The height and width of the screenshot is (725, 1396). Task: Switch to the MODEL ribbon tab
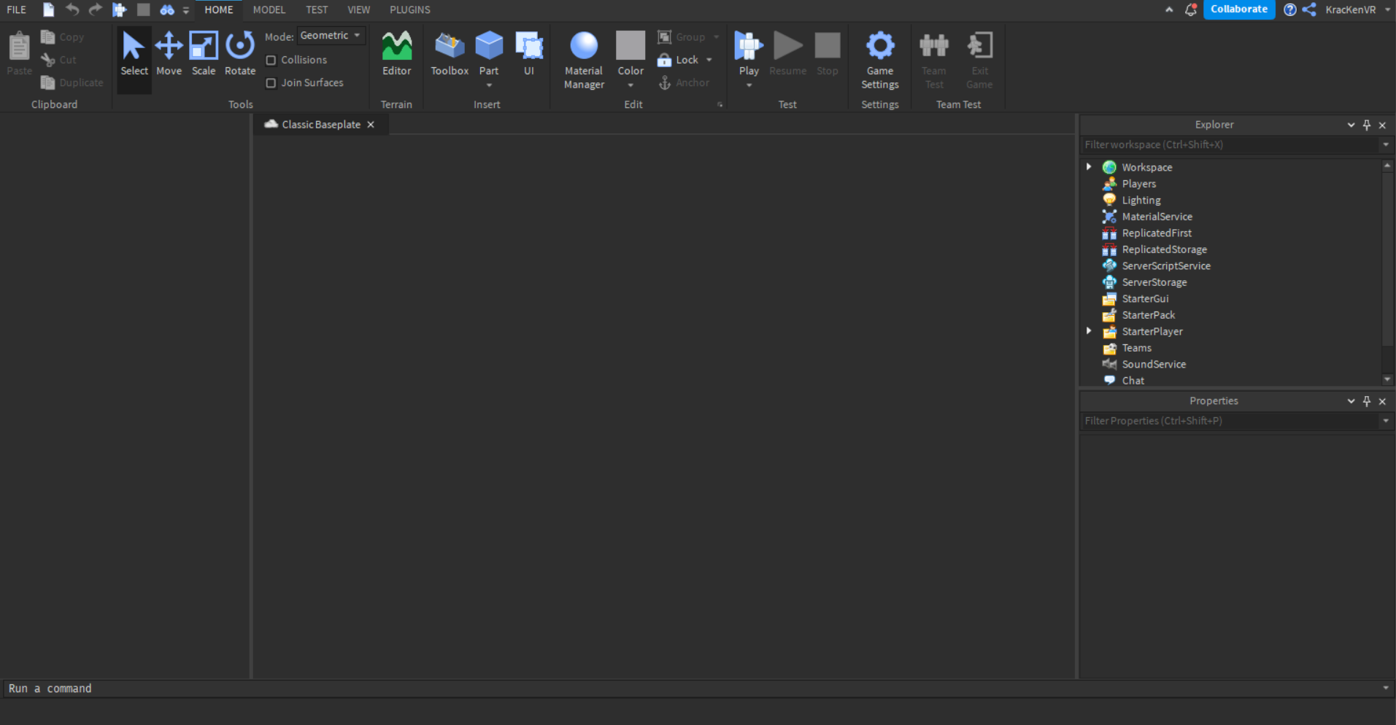pyautogui.click(x=269, y=9)
